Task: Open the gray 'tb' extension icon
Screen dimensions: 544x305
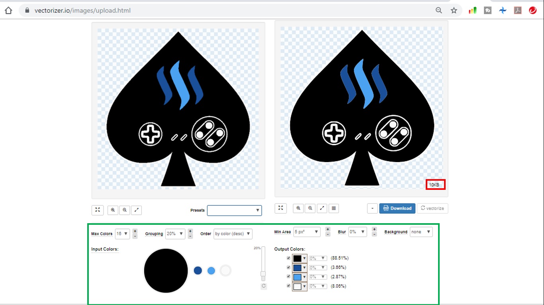Action: click(488, 10)
